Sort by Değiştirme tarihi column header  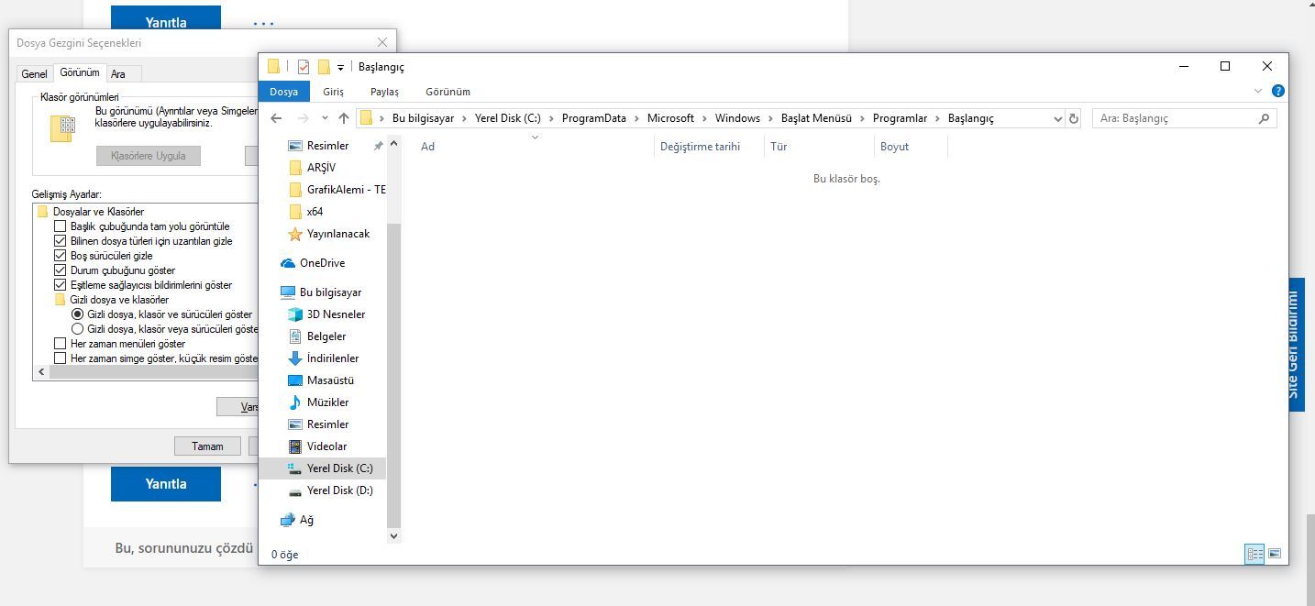click(x=700, y=147)
